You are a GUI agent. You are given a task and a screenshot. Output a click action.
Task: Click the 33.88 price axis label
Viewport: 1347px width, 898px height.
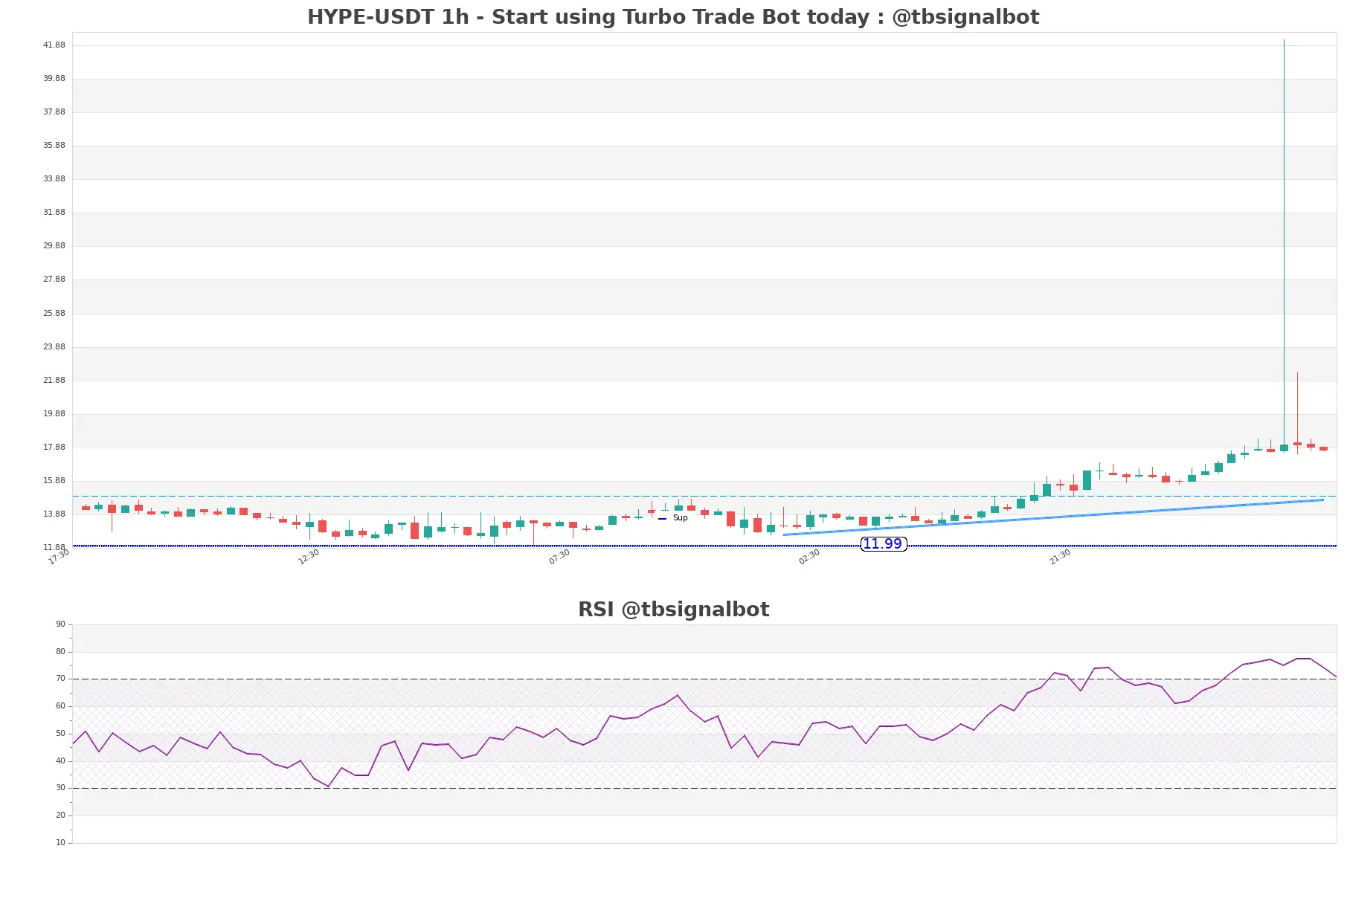click(54, 179)
